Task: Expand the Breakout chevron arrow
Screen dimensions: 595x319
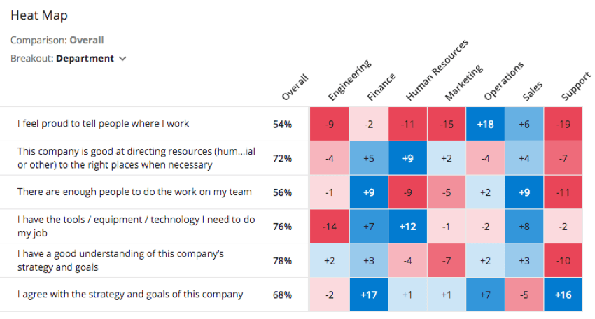Action: [x=122, y=59]
